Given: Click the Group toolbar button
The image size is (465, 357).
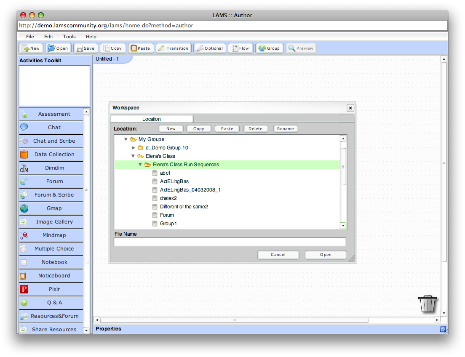Looking at the screenshot, I should pos(269,48).
